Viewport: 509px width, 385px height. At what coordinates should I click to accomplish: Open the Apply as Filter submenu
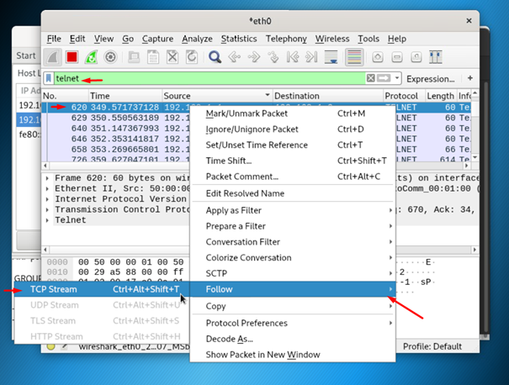pos(293,210)
